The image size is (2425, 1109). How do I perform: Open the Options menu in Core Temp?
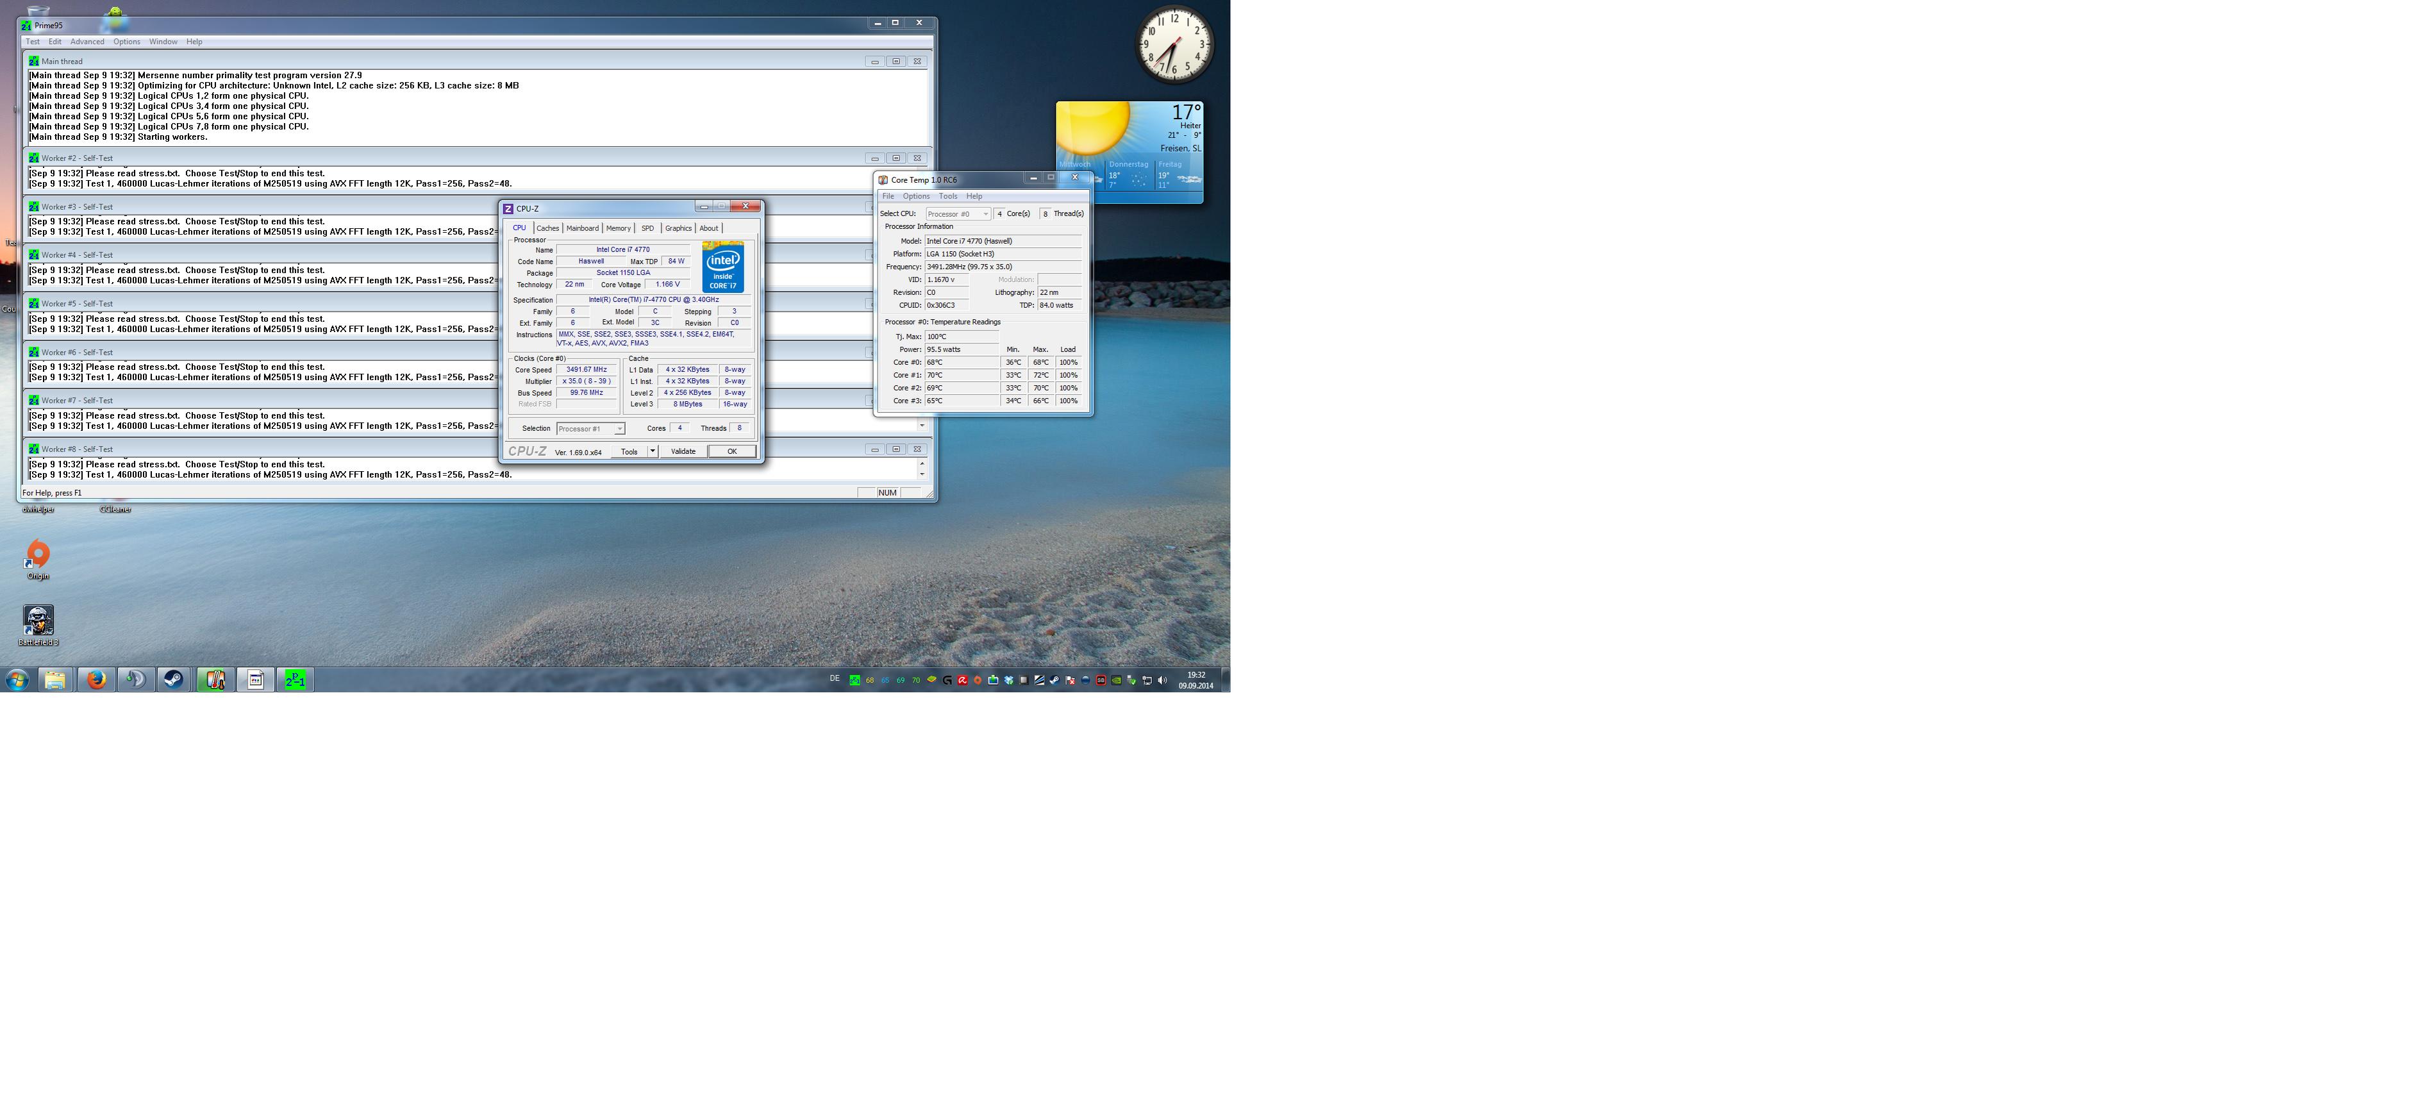click(x=916, y=196)
